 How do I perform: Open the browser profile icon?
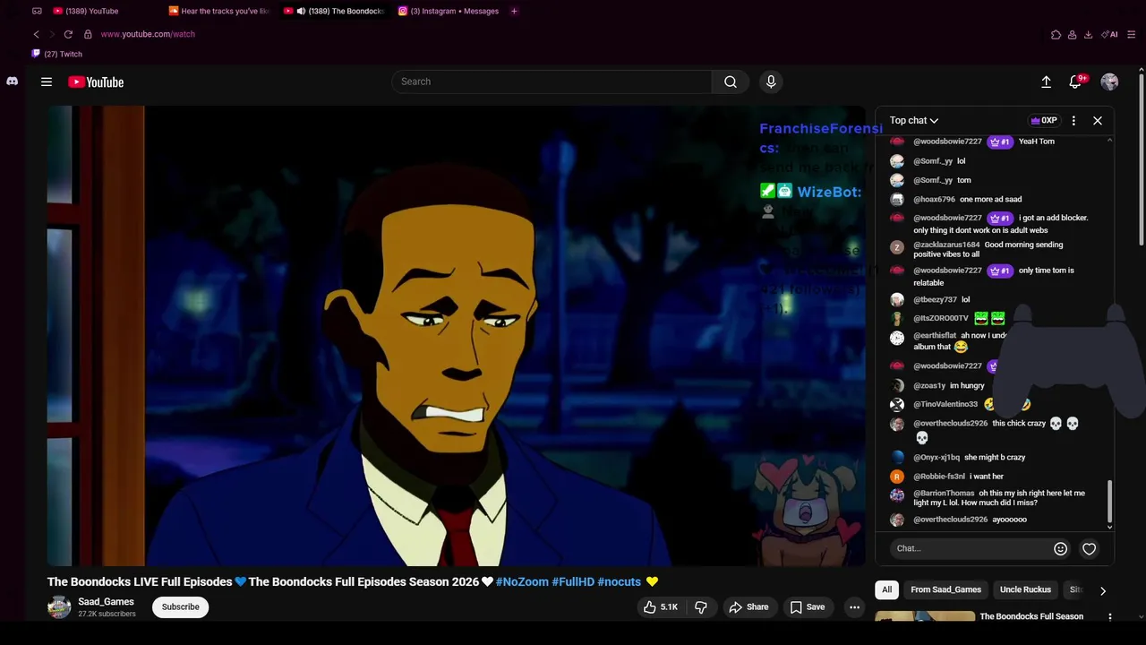coord(1072,34)
